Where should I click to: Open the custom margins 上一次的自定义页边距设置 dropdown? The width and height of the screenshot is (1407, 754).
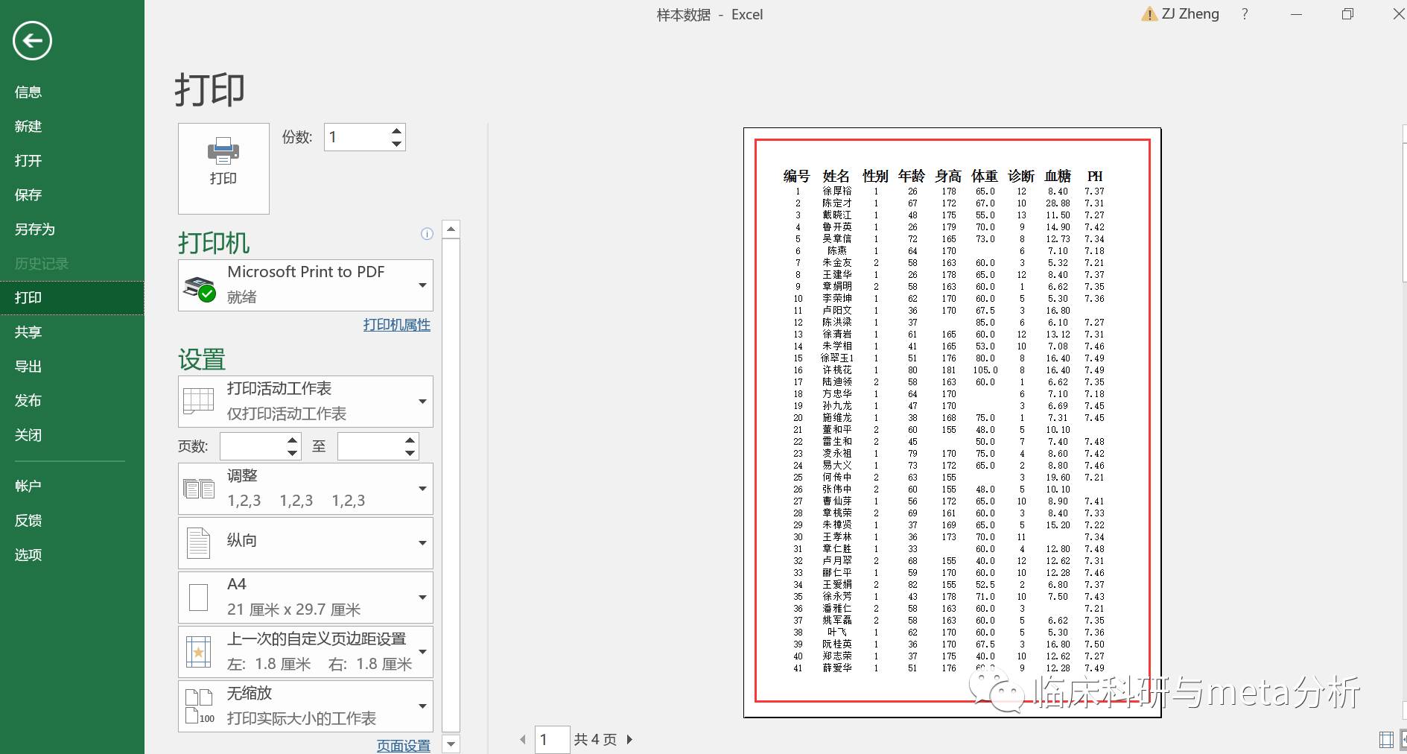305,652
